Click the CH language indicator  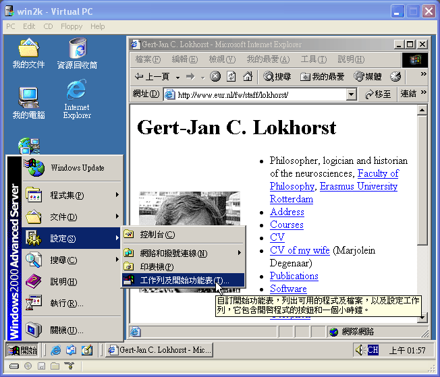[x=373, y=350]
